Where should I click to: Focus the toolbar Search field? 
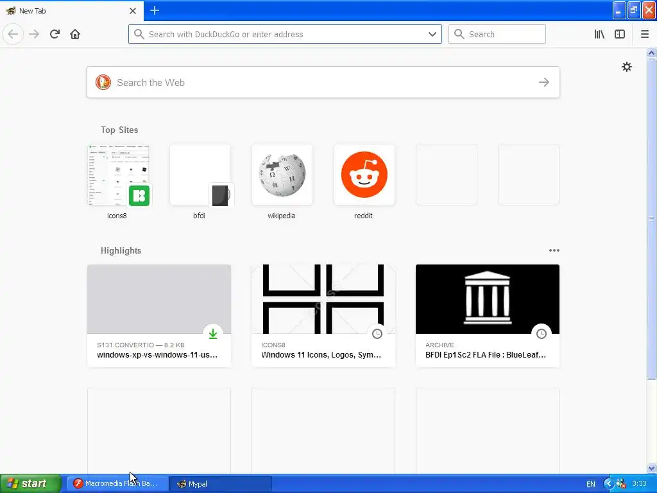point(497,34)
